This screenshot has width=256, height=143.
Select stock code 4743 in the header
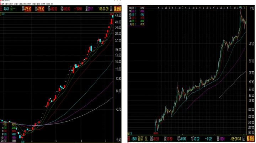(6, 9)
